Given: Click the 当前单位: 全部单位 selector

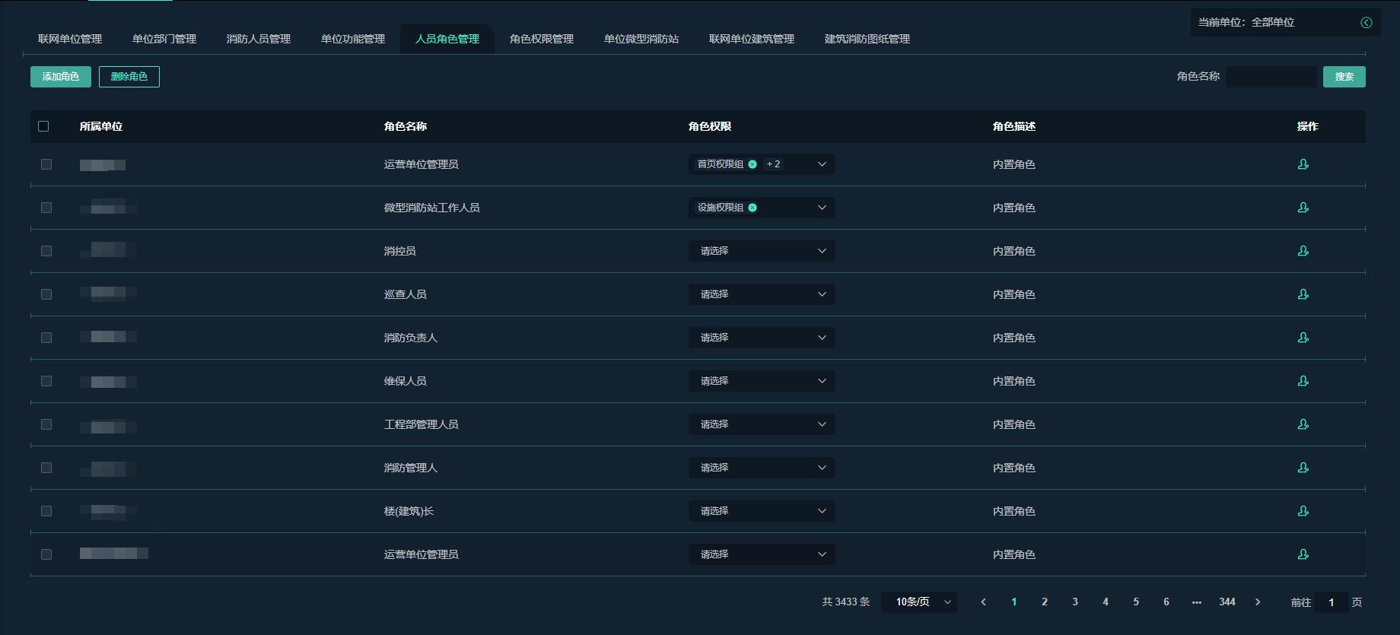Looking at the screenshot, I should (1285, 23).
